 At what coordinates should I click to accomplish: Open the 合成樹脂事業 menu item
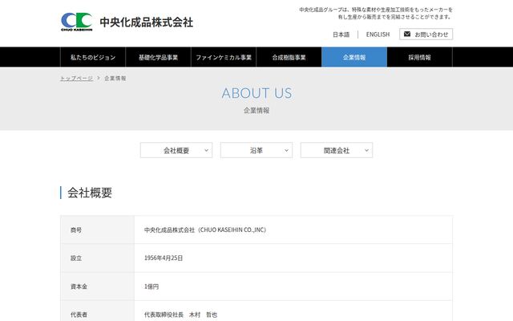coord(289,57)
